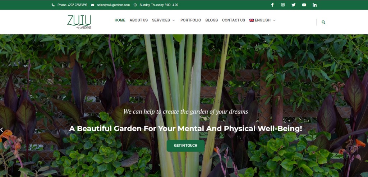The image size is (368, 177).
Task: Click the clock icon beside hours
Action: click(135, 5)
